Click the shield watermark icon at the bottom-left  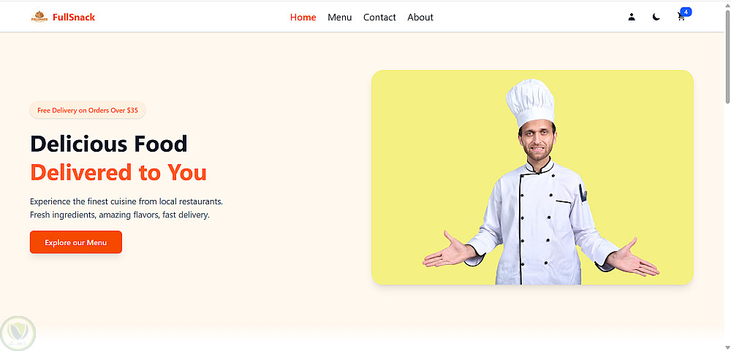coord(18,332)
